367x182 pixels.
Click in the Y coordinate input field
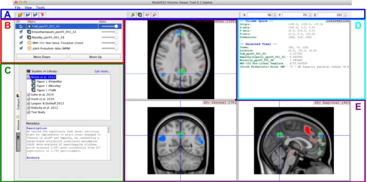pos(296,15)
